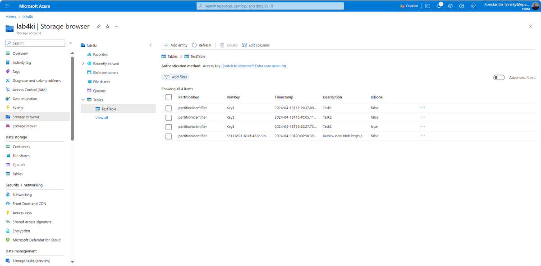Open ellipsis menu for Task3 row
The image size is (541, 266).
pyautogui.click(x=422, y=126)
